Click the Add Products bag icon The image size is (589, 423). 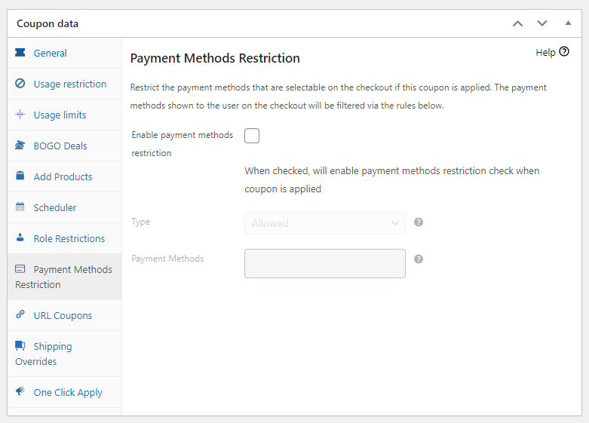[20, 176]
